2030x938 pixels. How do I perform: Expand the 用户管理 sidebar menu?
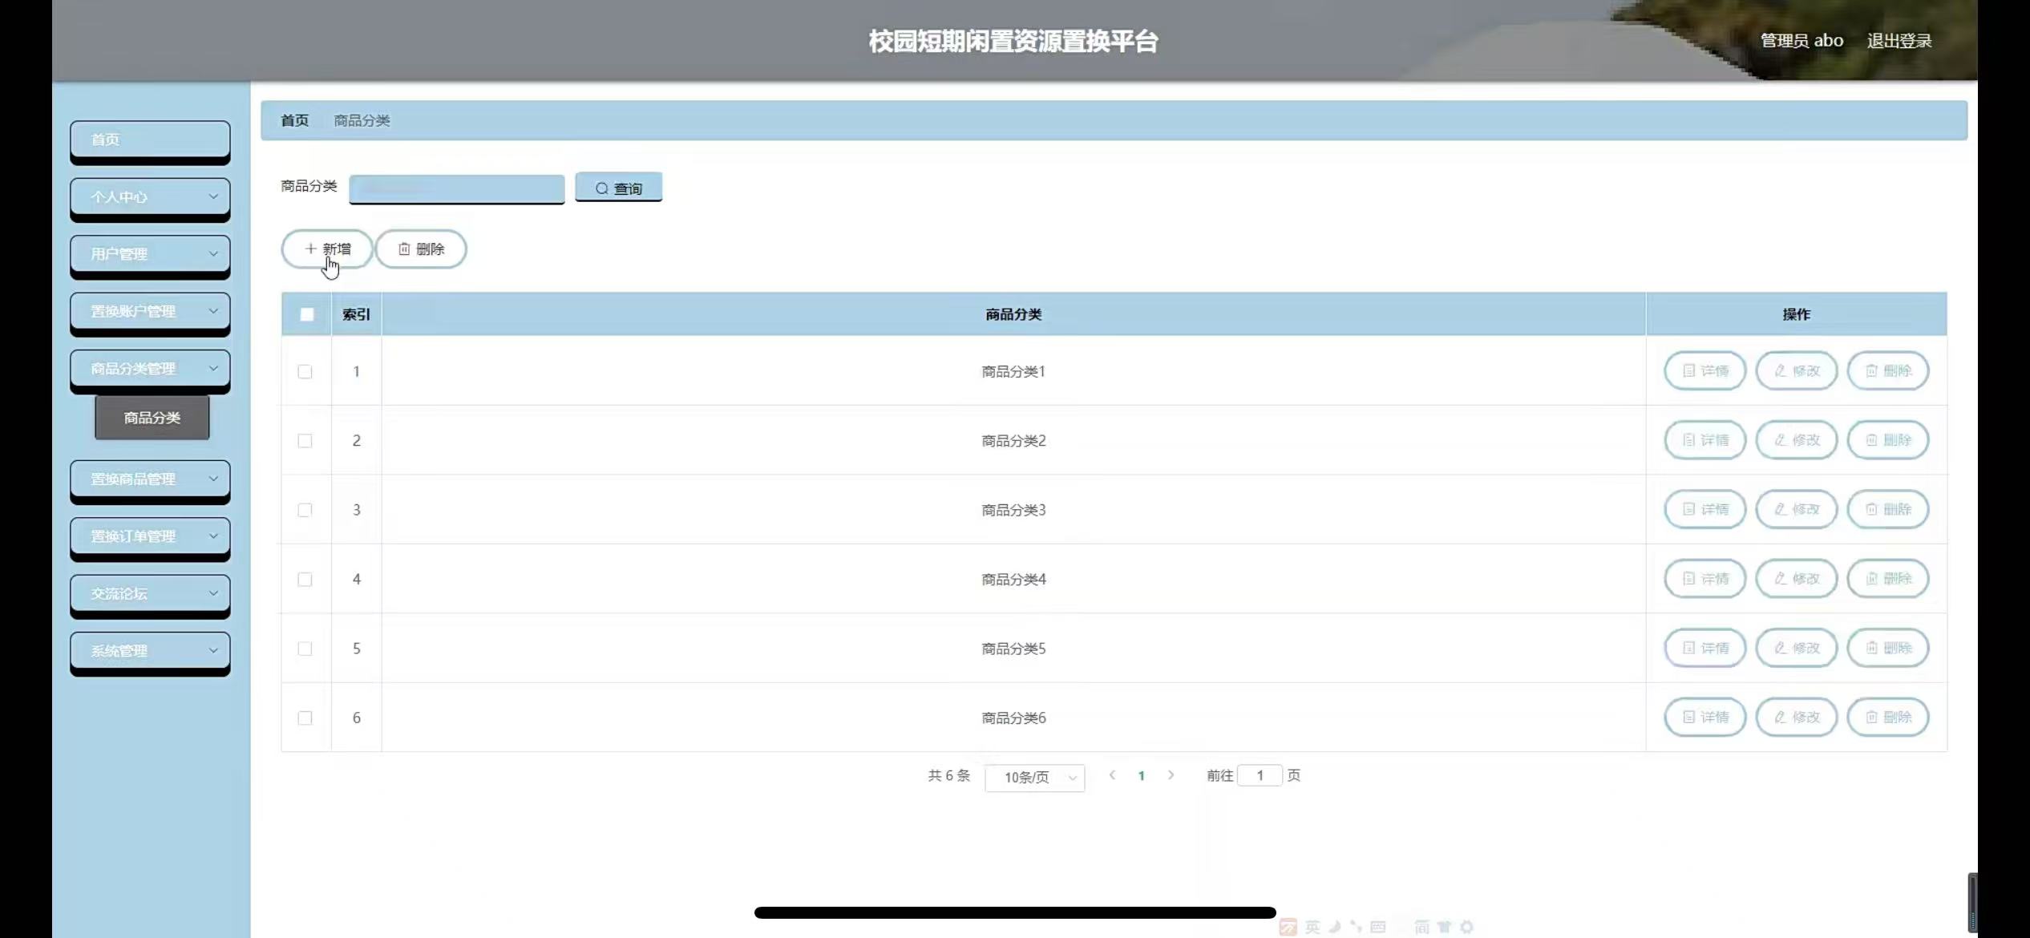coord(150,253)
